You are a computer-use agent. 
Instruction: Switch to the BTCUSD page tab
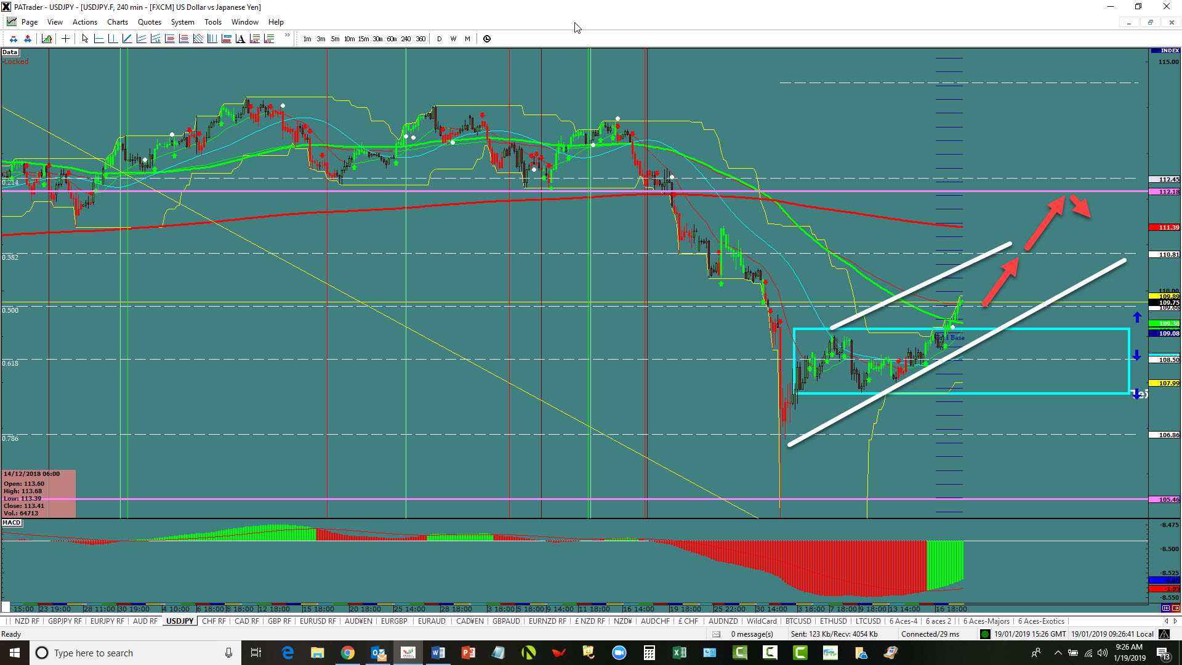pos(798,621)
